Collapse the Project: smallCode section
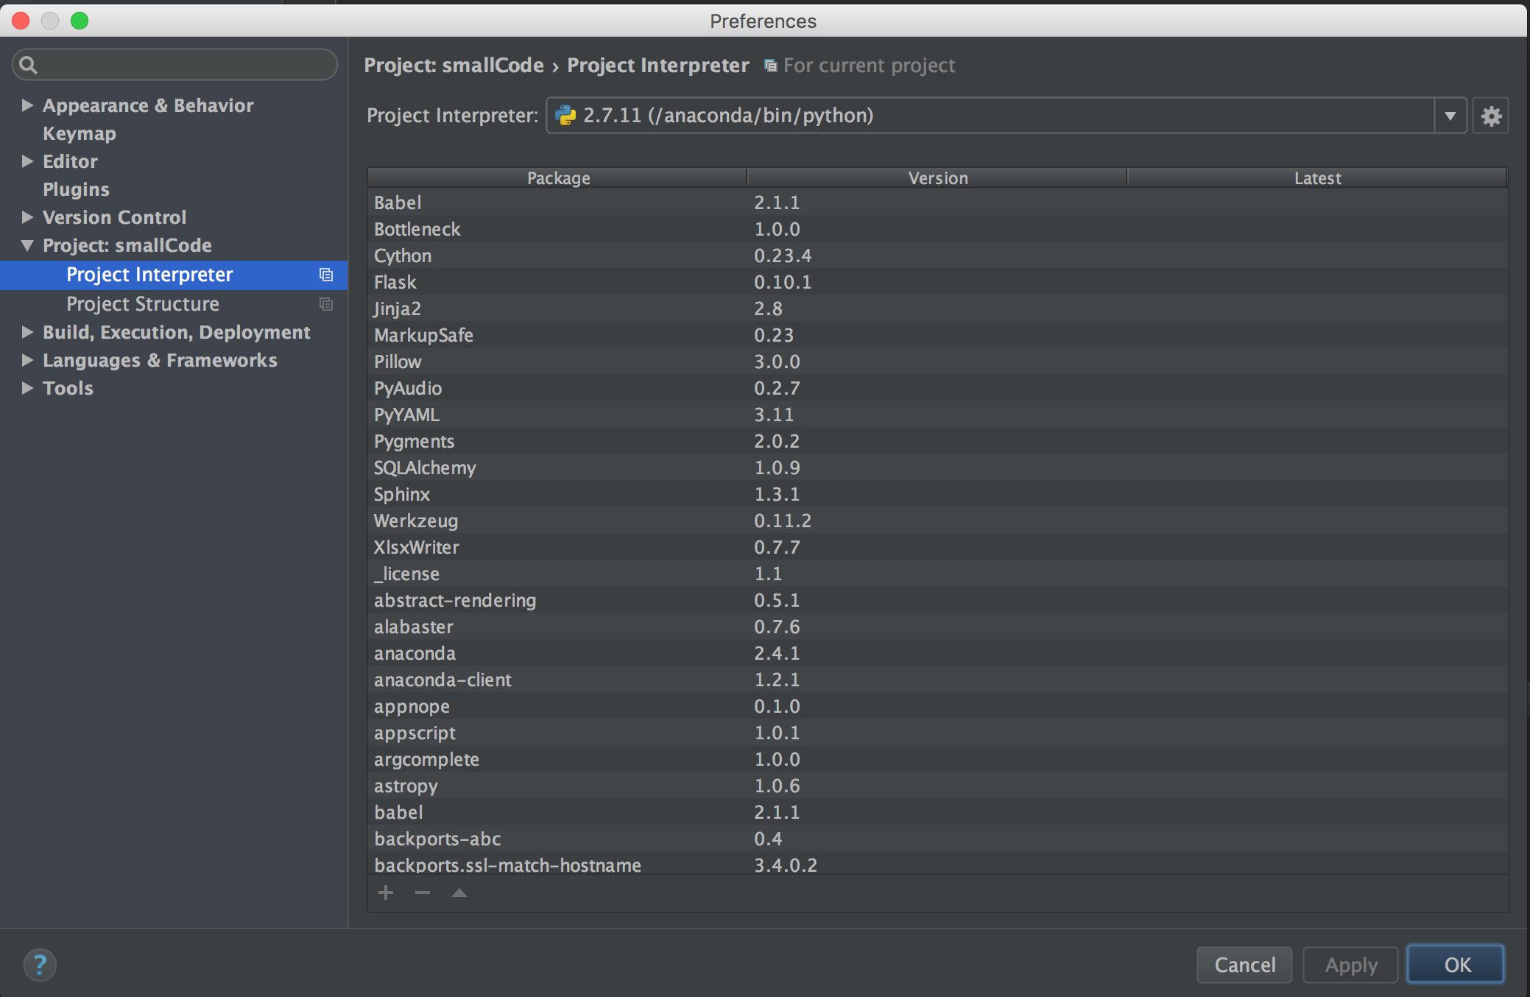The image size is (1530, 997). 27,245
